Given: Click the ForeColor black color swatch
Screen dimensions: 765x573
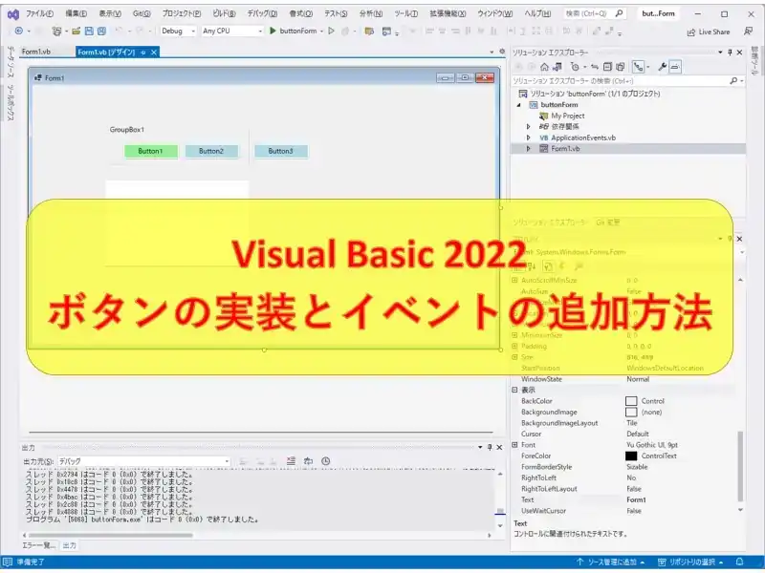Looking at the screenshot, I should click(x=631, y=456).
